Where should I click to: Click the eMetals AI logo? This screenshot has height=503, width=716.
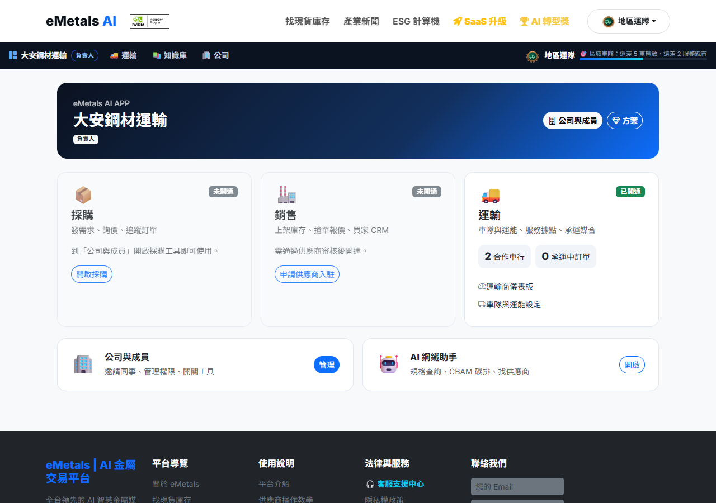click(x=81, y=21)
